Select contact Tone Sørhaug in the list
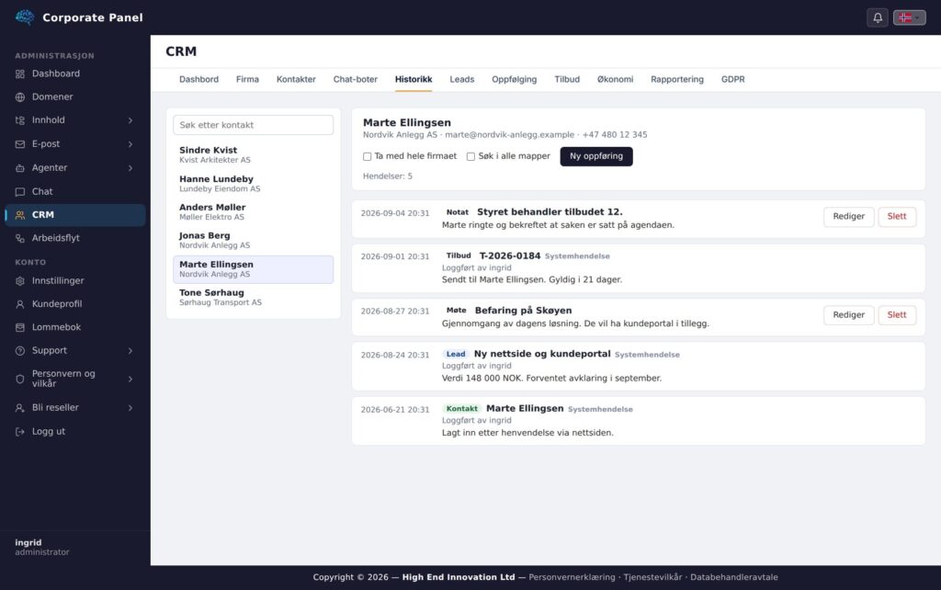This screenshot has width=941, height=590. [x=254, y=298]
